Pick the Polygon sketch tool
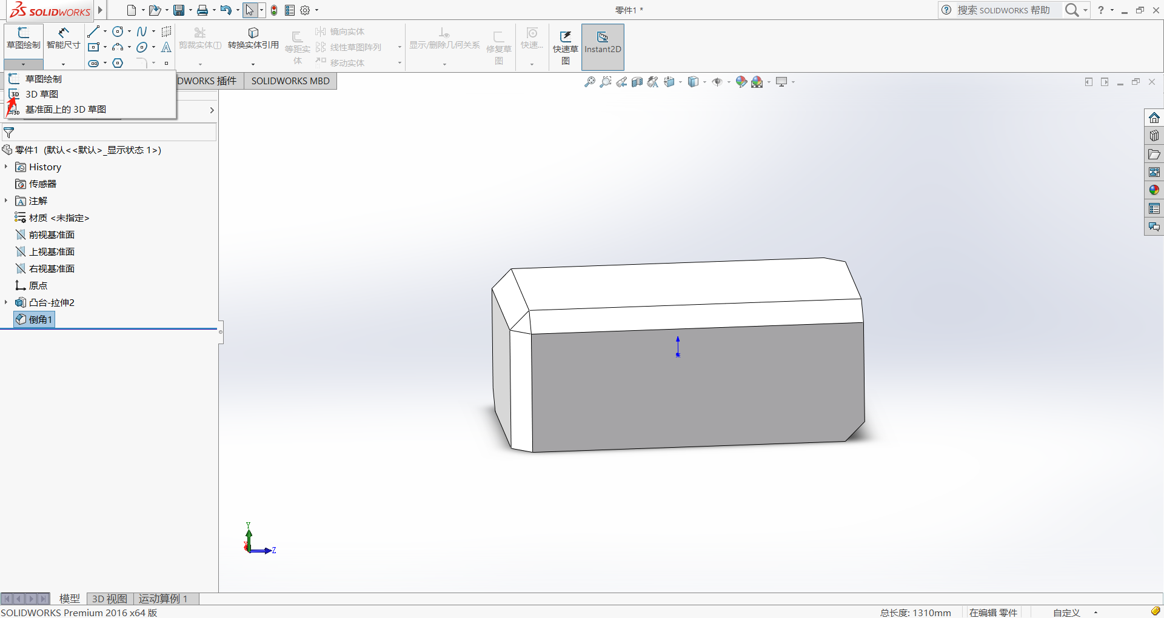1164x618 pixels. [x=118, y=63]
